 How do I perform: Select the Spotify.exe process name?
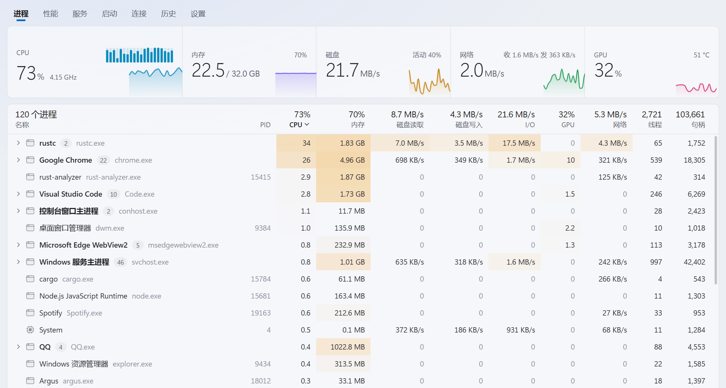pyautogui.click(x=84, y=313)
